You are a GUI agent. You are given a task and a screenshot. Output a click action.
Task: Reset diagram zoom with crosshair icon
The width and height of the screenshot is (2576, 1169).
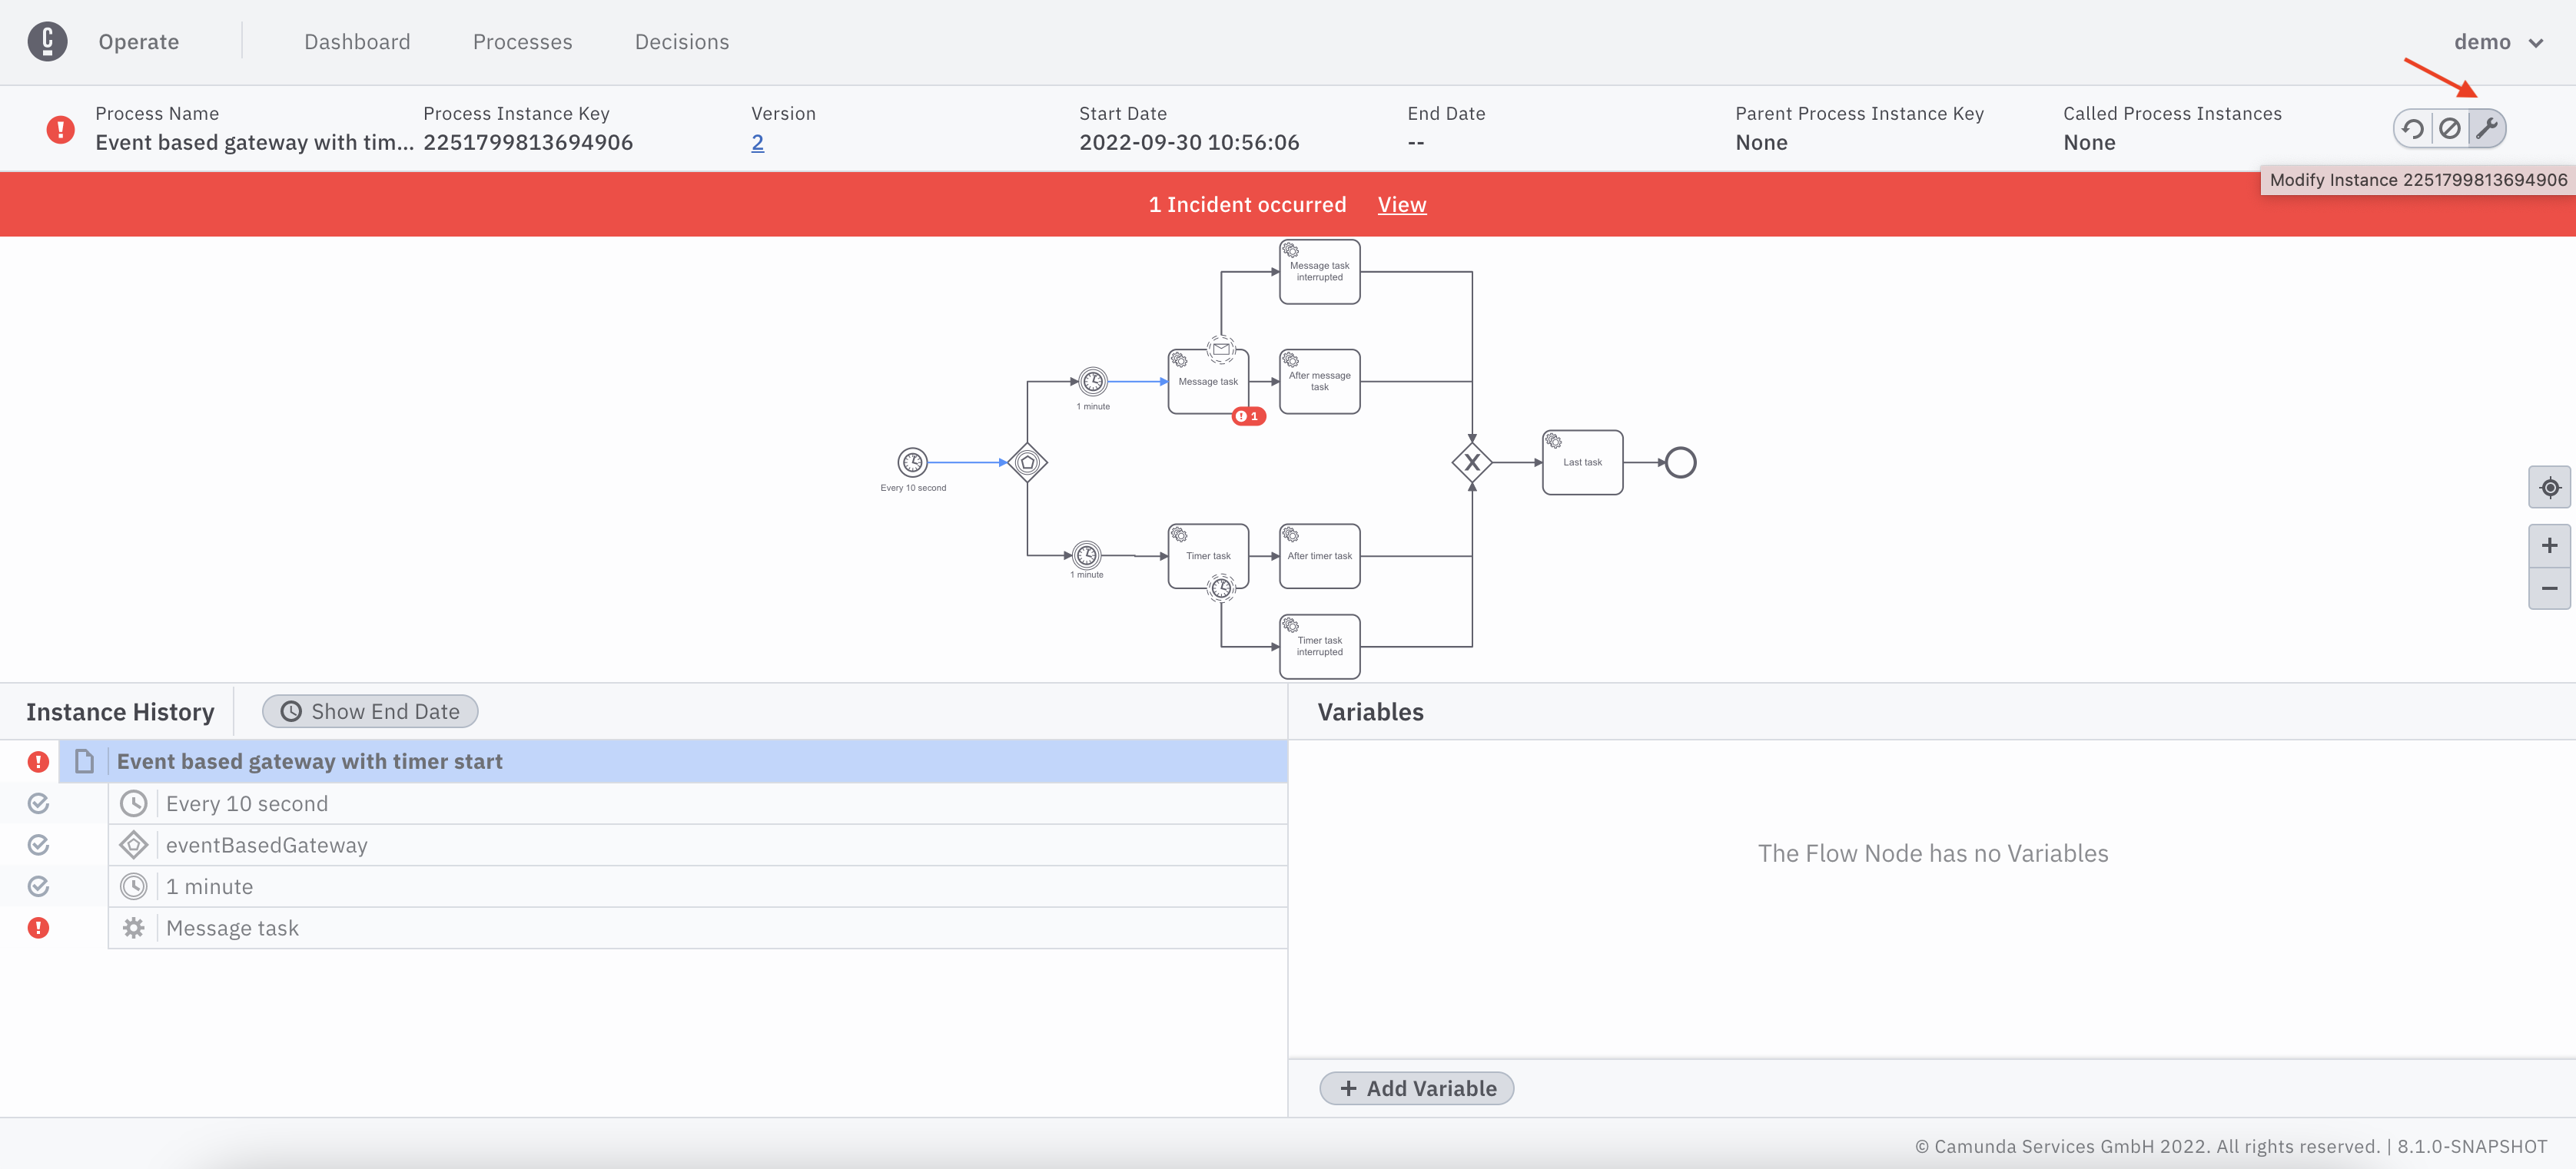tap(2550, 488)
